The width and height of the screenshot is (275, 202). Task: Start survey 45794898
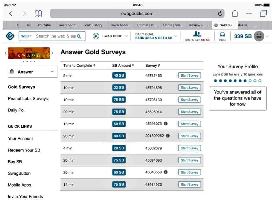pyautogui.click(x=190, y=87)
